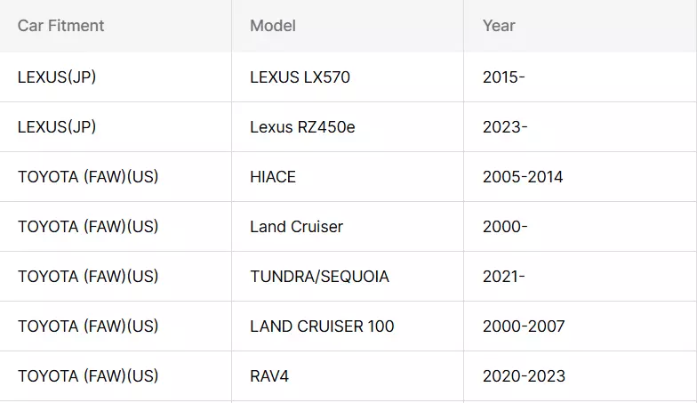This screenshot has width=697, height=403.
Task: Select TOYOTA (FAW)(US) in HIACE row
Action: tap(116, 176)
